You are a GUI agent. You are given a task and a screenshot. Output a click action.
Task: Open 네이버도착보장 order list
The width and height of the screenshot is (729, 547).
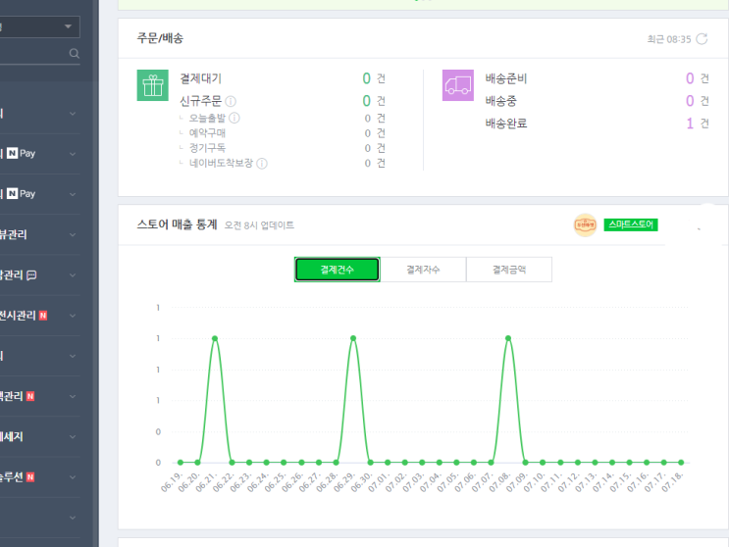coord(221,163)
